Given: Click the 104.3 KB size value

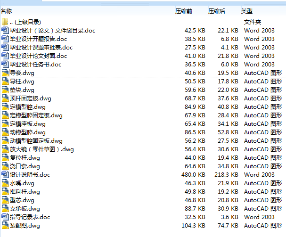Looking at the screenshot, I should coord(193,226).
